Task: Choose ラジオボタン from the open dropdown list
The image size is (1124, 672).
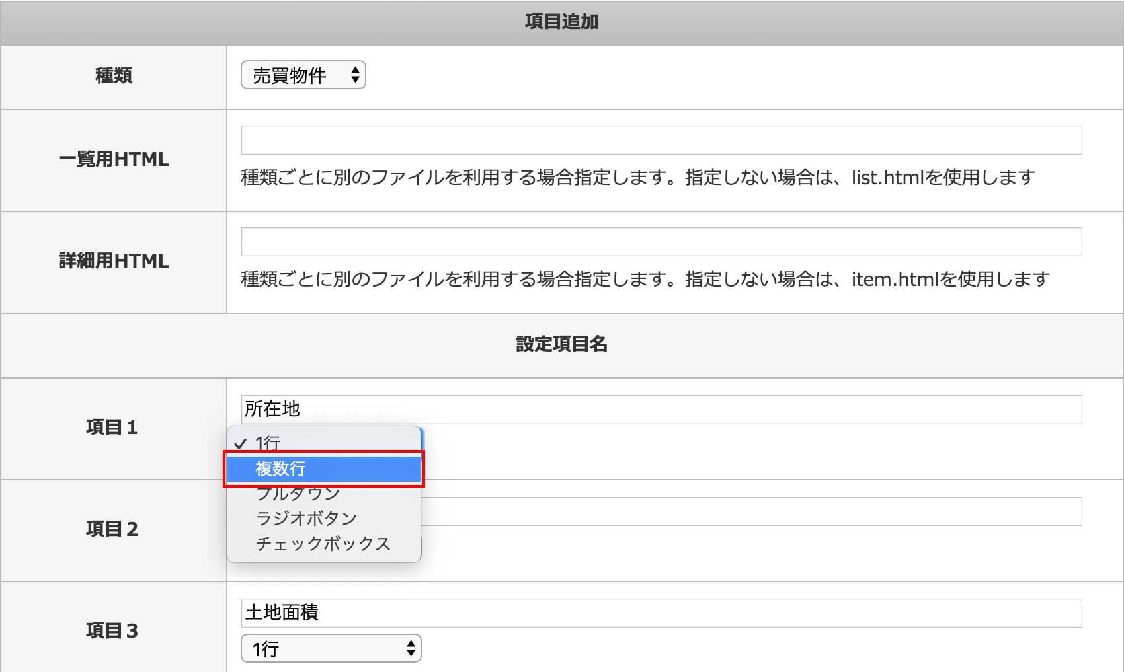Action: (x=324, y=519)
